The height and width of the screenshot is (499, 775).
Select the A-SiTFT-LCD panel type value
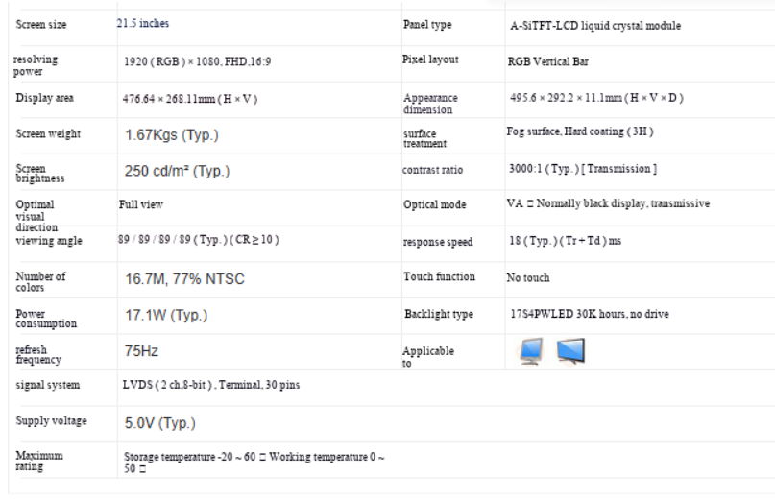click(x=595, y=26)
